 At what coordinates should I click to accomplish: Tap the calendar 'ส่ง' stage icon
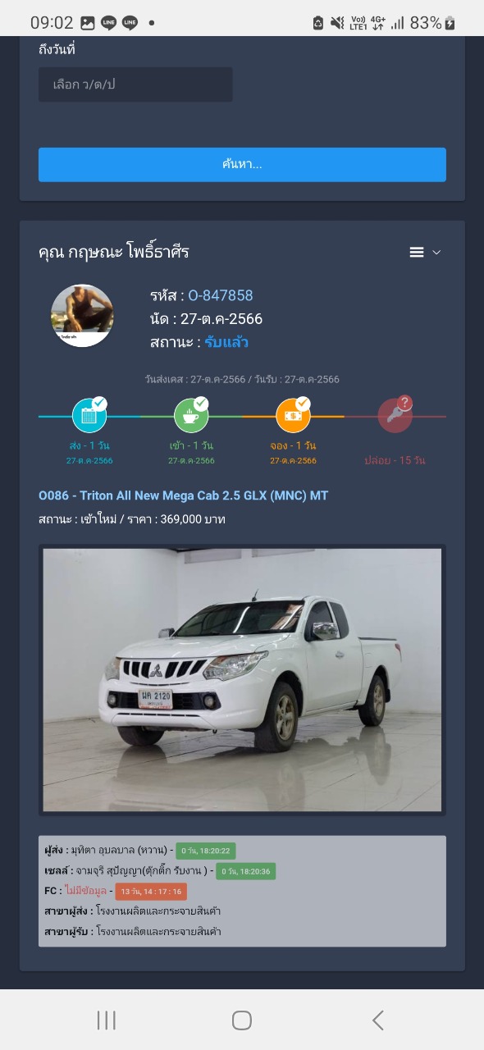tap(89, 415)
